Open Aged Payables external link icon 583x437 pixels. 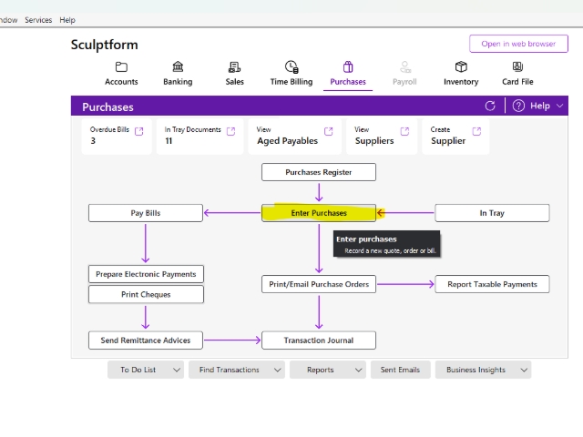click(x=328, y=131)
